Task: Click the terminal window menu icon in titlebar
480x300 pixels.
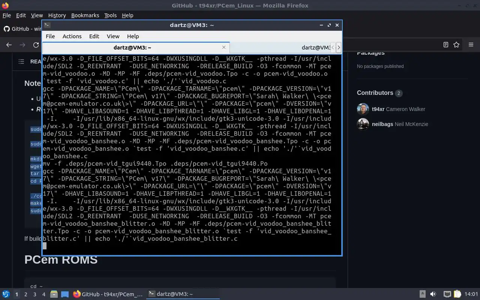Action: (47, 25)
